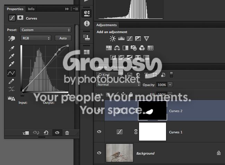Select the edit points curve tool

point(11,73)
